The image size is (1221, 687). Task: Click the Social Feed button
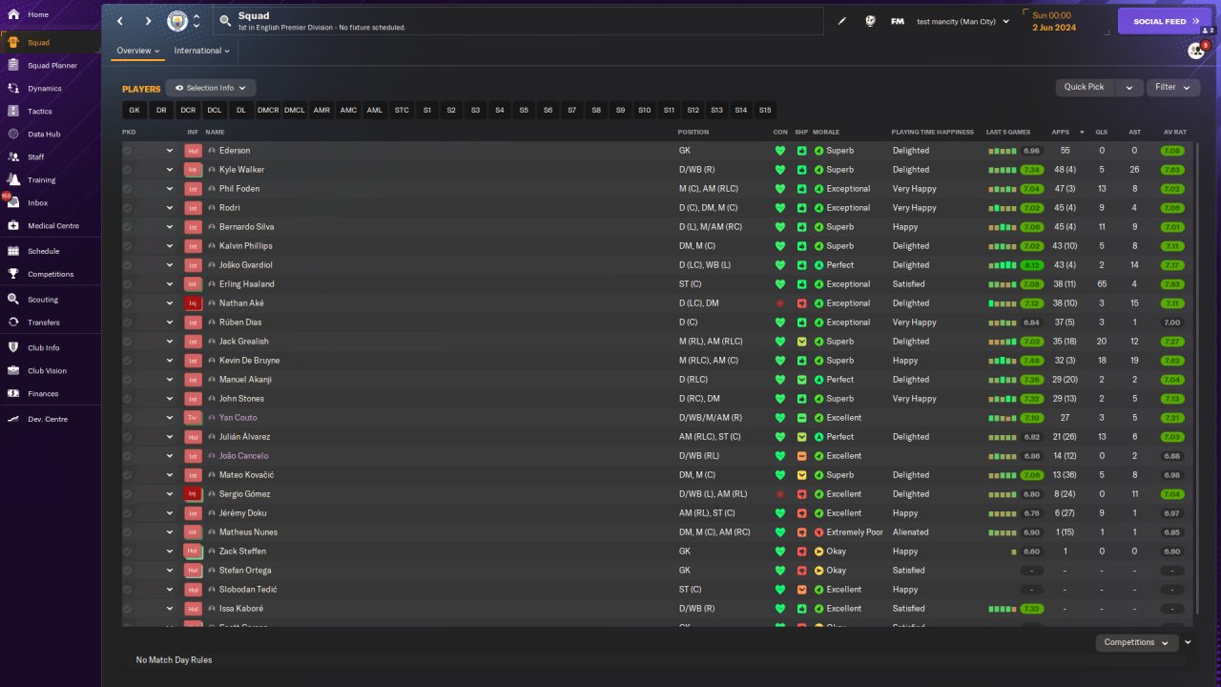point(1165,21)
